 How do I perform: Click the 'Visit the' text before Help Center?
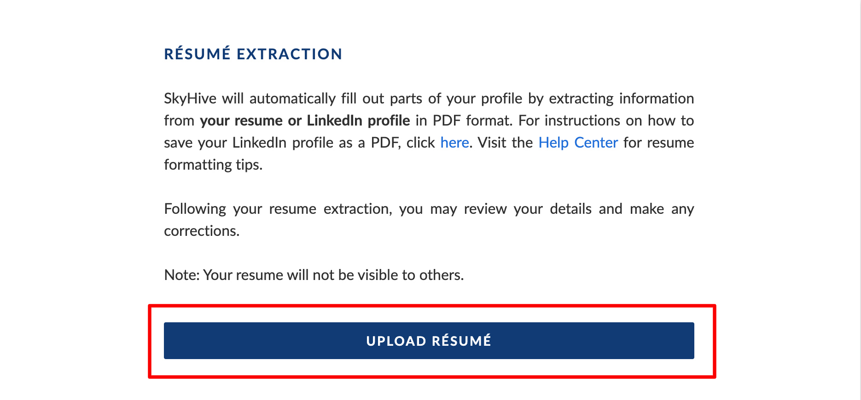pos(505,143)
